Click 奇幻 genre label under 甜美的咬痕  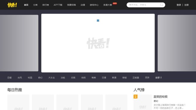pyautogui.click(x=156, y=101)
